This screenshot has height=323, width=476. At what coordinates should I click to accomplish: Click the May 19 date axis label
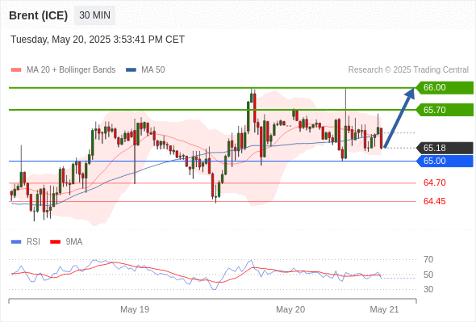click(x=135, y=309)
